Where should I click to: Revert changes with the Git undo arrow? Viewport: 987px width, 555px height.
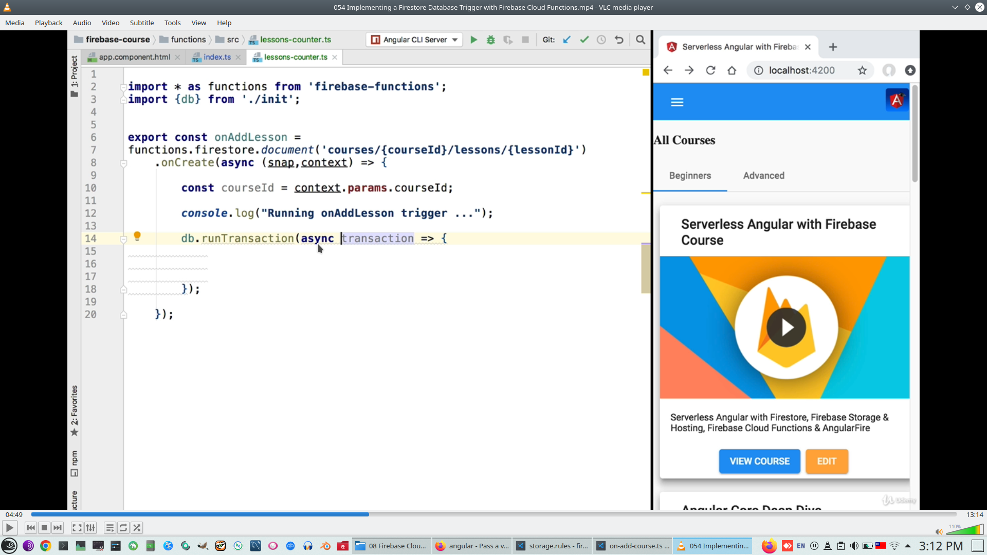point(619,40)
